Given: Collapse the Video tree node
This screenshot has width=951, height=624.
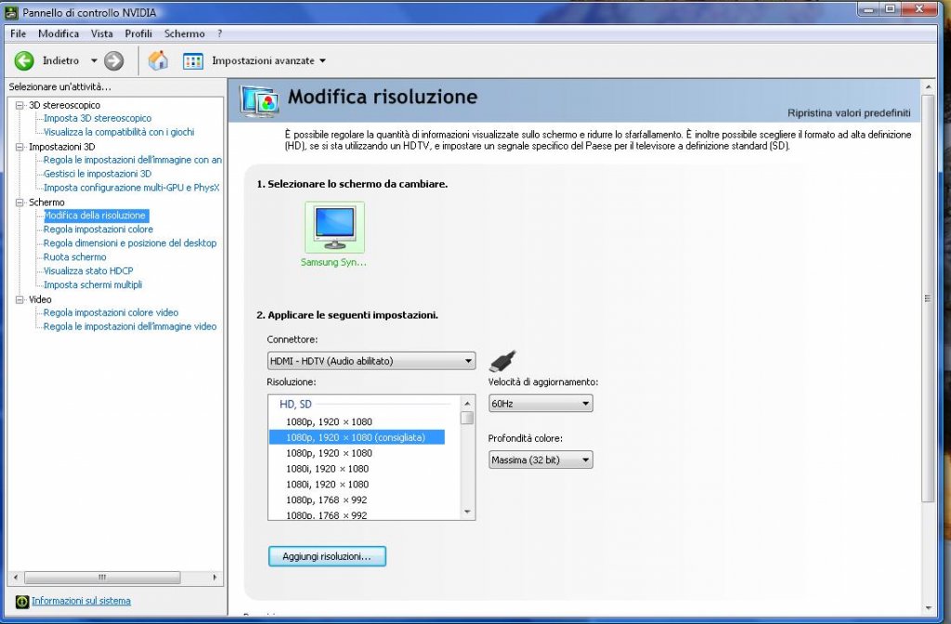Looking at the screenshot, I should pos(20,300).
